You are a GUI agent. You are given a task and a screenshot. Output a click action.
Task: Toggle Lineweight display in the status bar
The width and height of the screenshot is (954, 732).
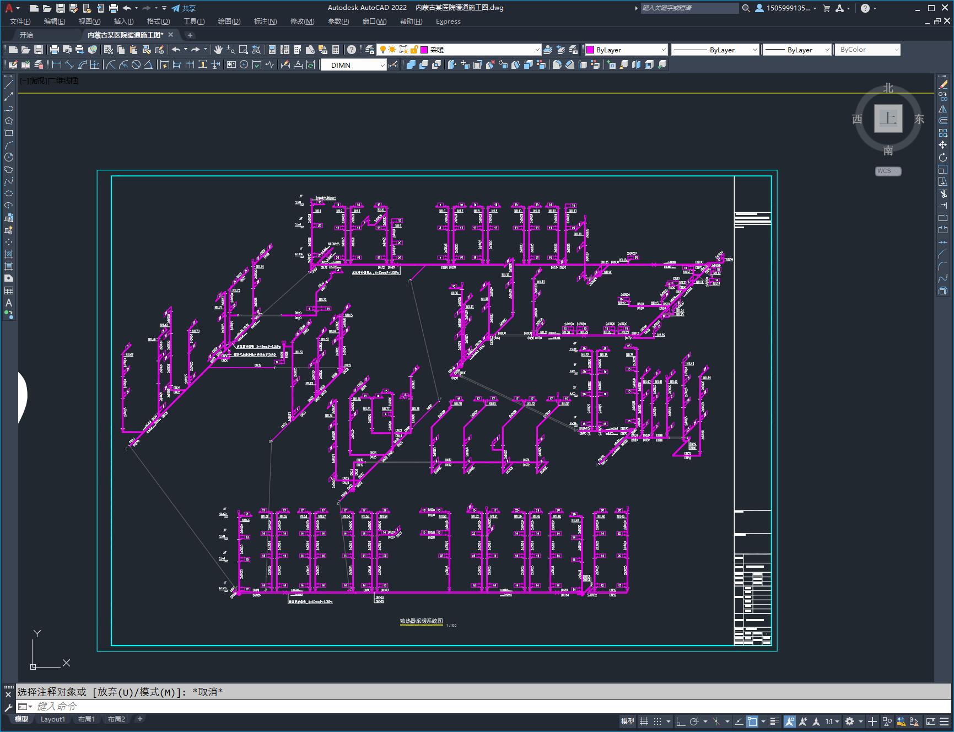[775, 721]
